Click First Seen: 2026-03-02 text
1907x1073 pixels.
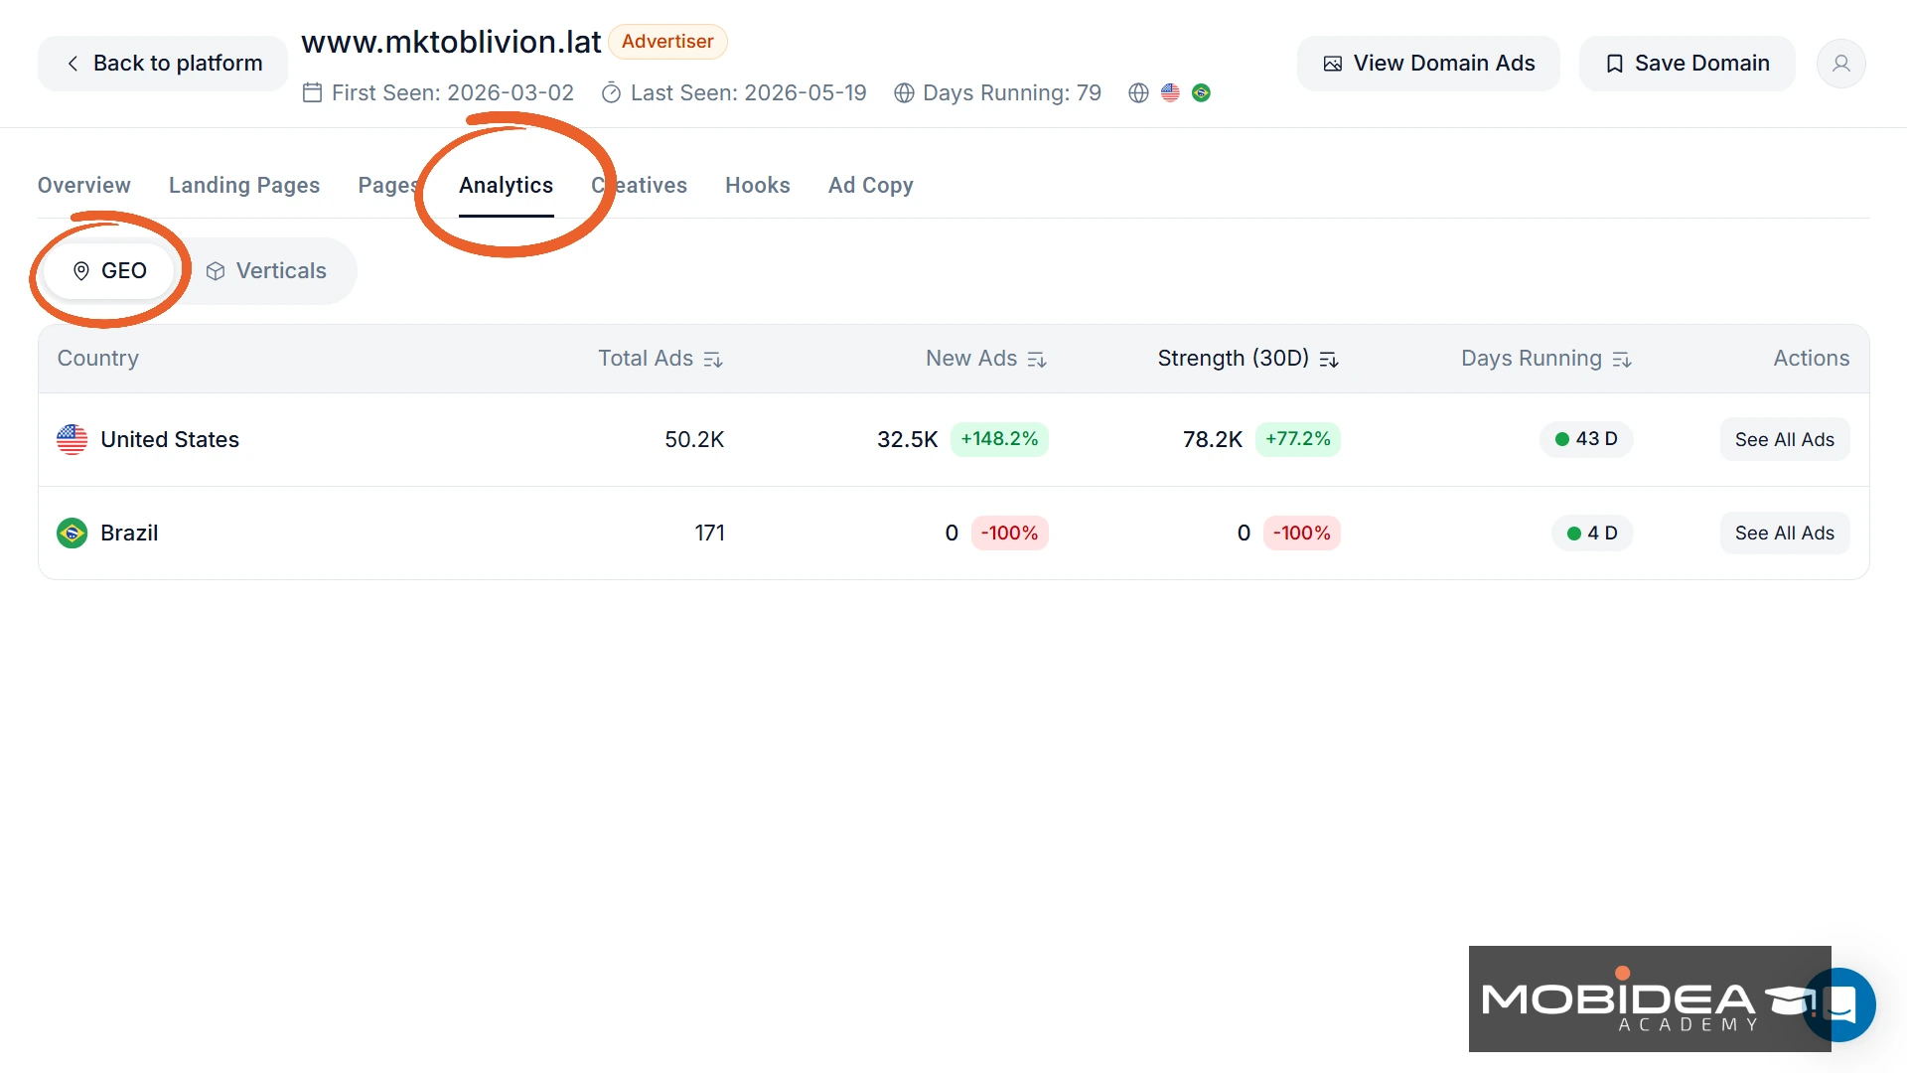(x=453, y=92)
